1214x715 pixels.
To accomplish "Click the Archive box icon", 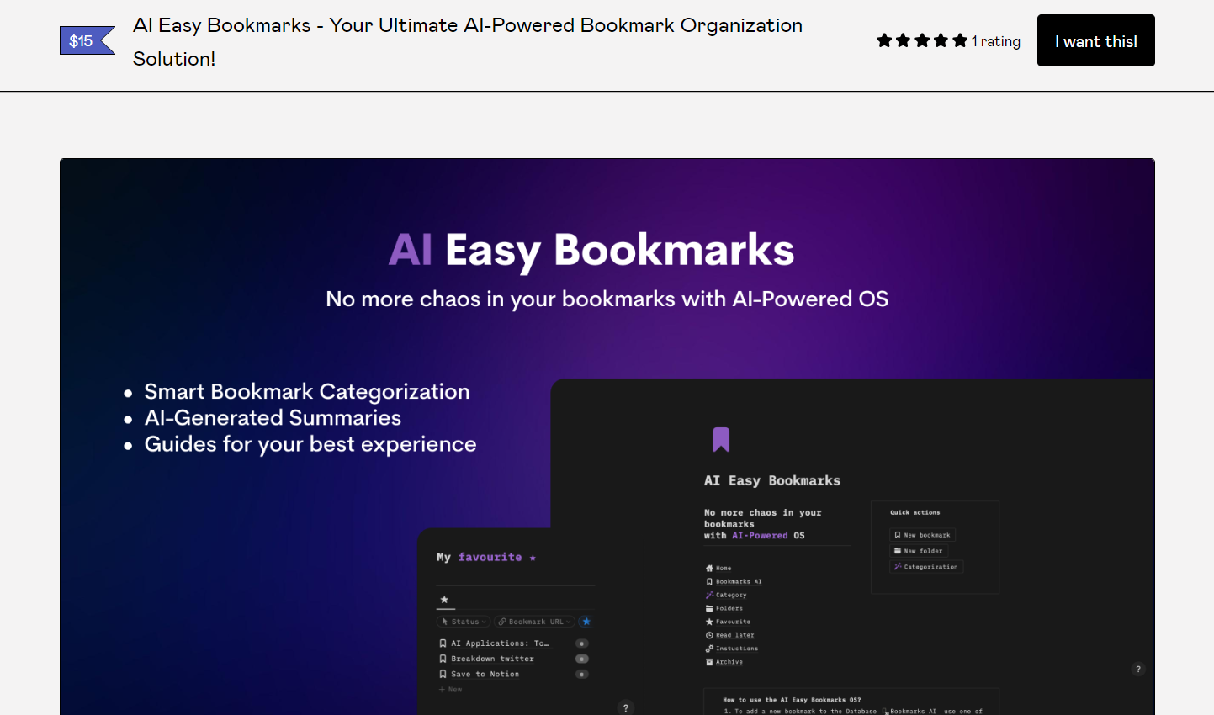I will pos(709,662).
